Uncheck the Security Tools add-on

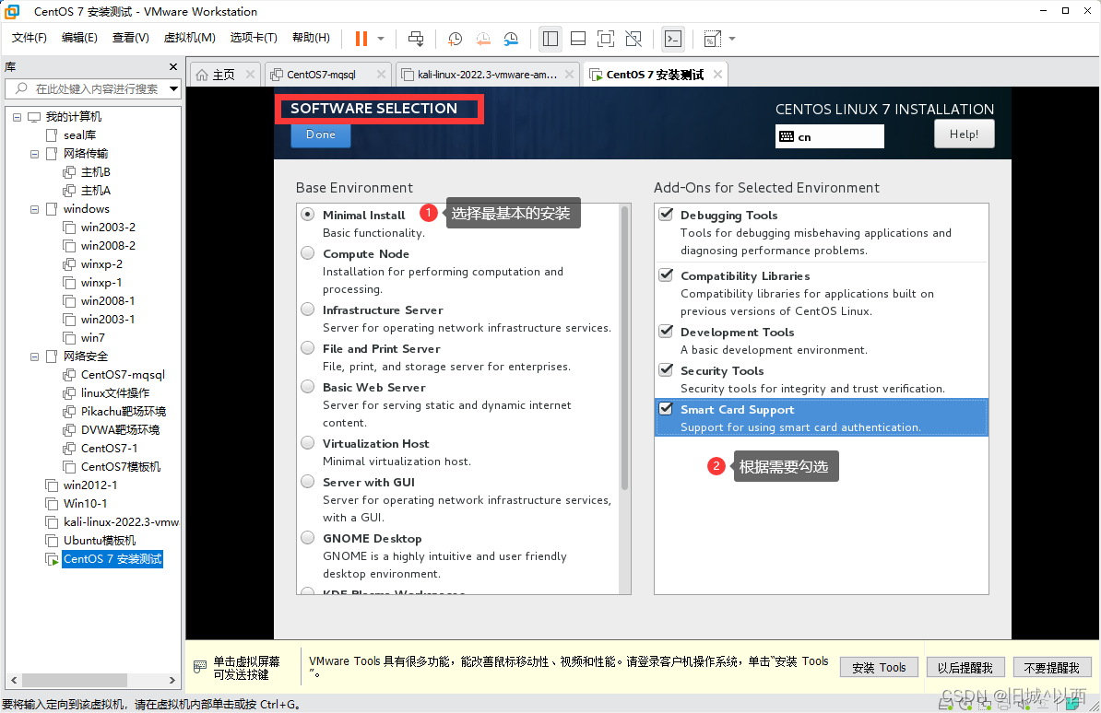[666, 369]
